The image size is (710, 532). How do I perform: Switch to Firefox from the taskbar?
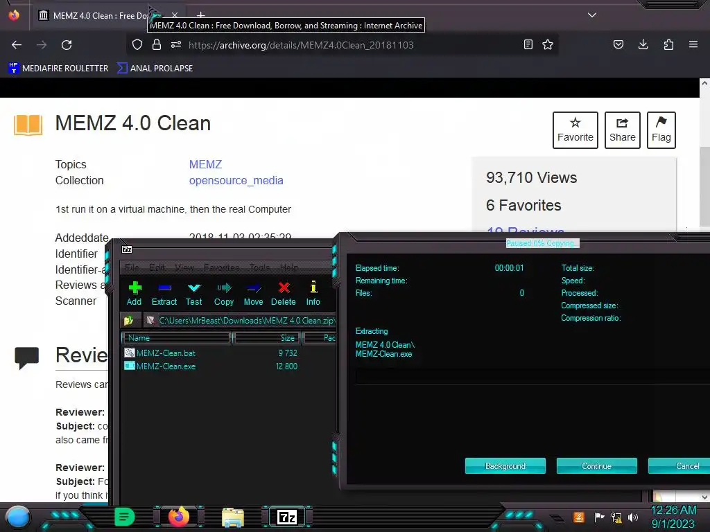179,517
